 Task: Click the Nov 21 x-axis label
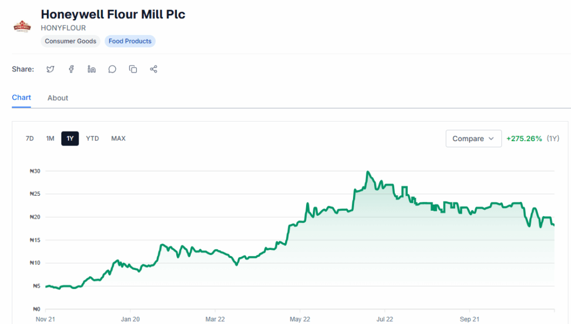(x=45, y=320)
